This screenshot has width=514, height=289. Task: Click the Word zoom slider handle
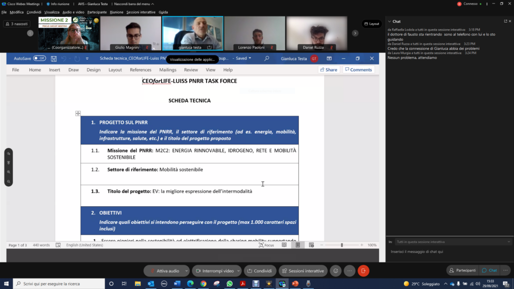click(x=342, y=245)
